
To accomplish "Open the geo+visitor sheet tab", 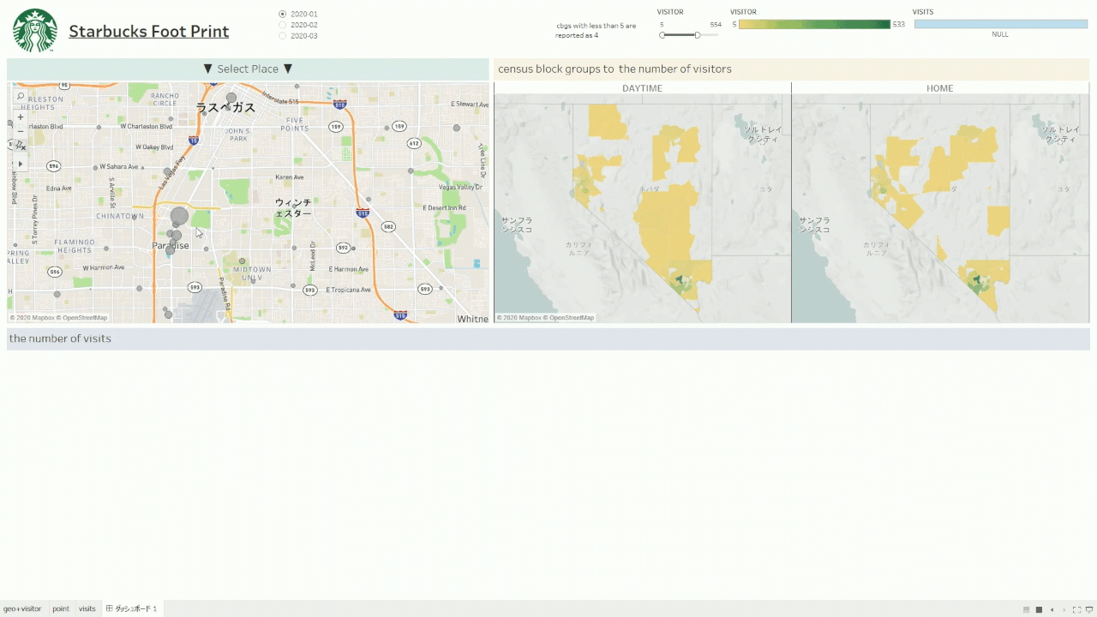I will pyautogui.click(x=22, y=608).
